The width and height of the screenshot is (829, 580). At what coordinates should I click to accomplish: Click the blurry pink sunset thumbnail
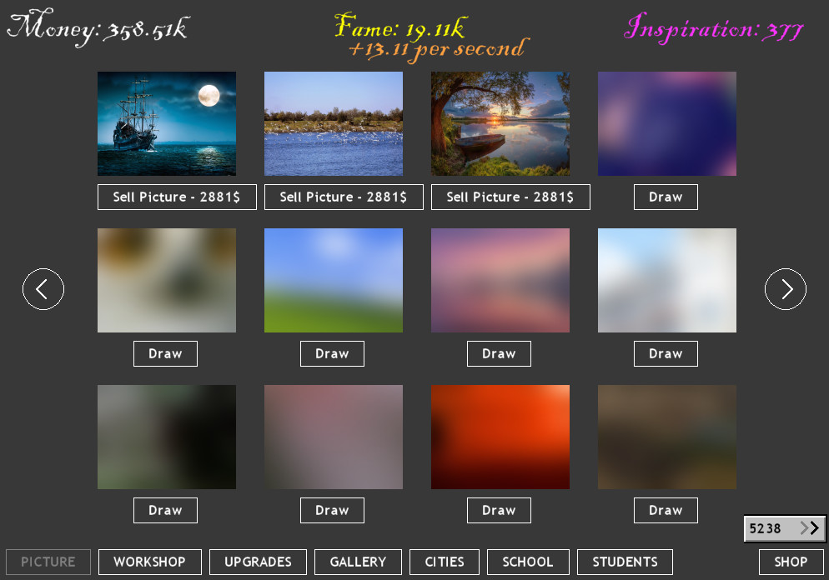(x=500, y=280)
